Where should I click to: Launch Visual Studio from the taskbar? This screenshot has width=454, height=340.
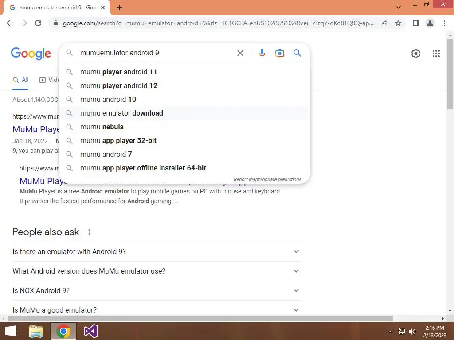pos(90,331)
